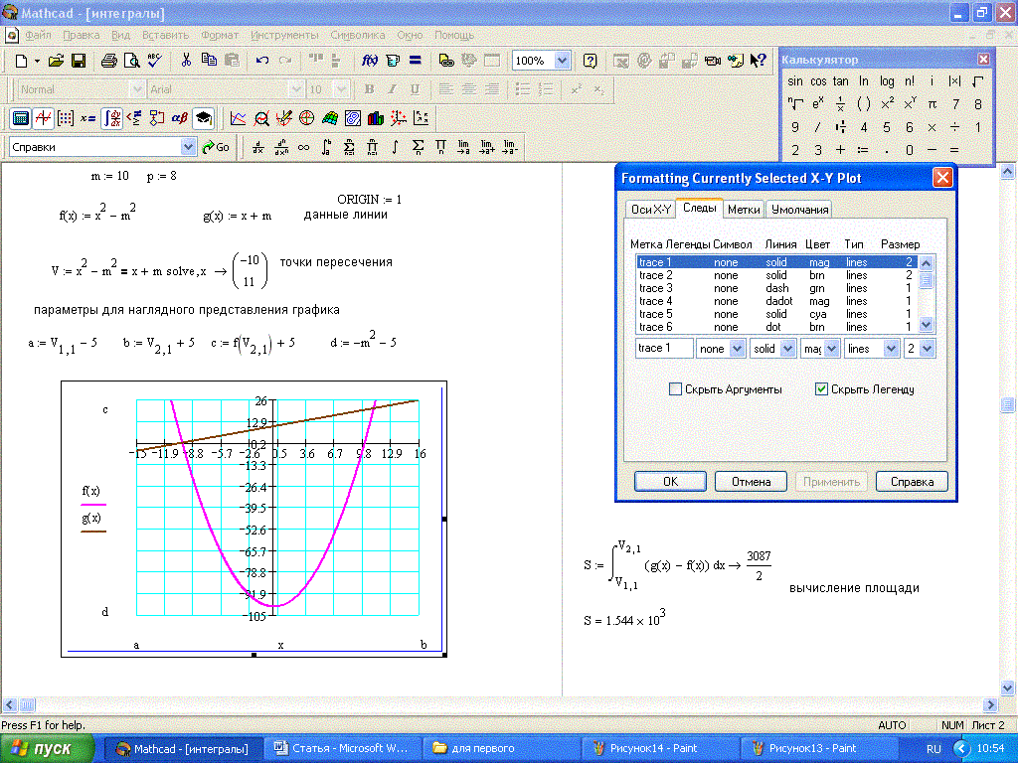Open the Символика menu
Image resolution: width=1018 pixels, height=763 pixels.
tap(357, 35)
